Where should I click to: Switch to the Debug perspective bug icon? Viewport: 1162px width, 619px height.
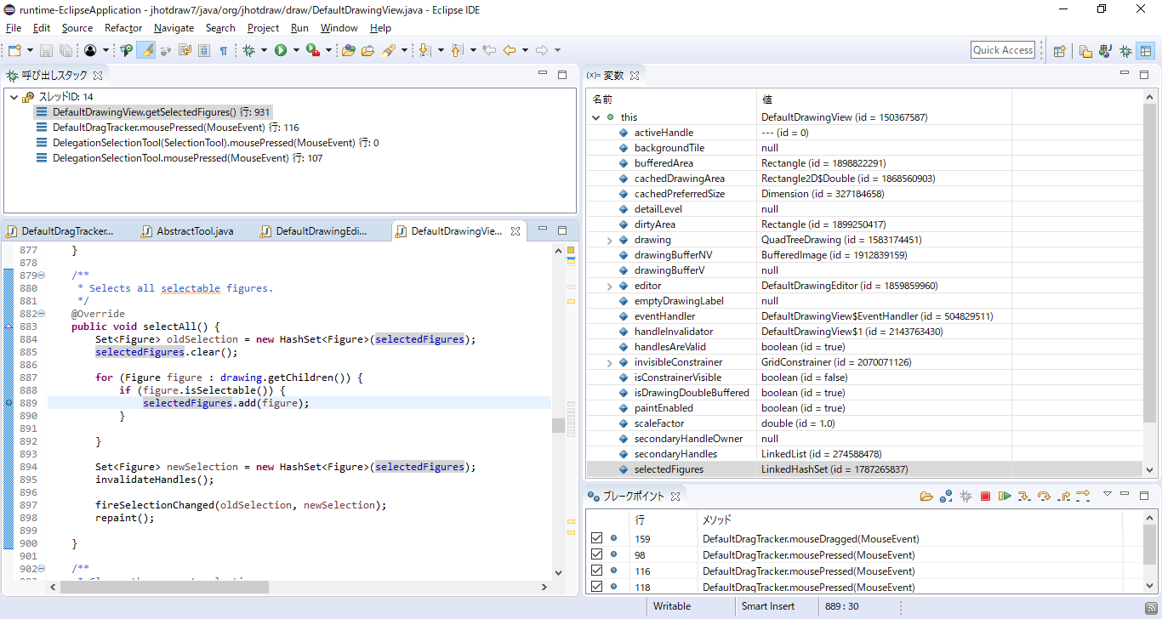(x=1125, y=50)
